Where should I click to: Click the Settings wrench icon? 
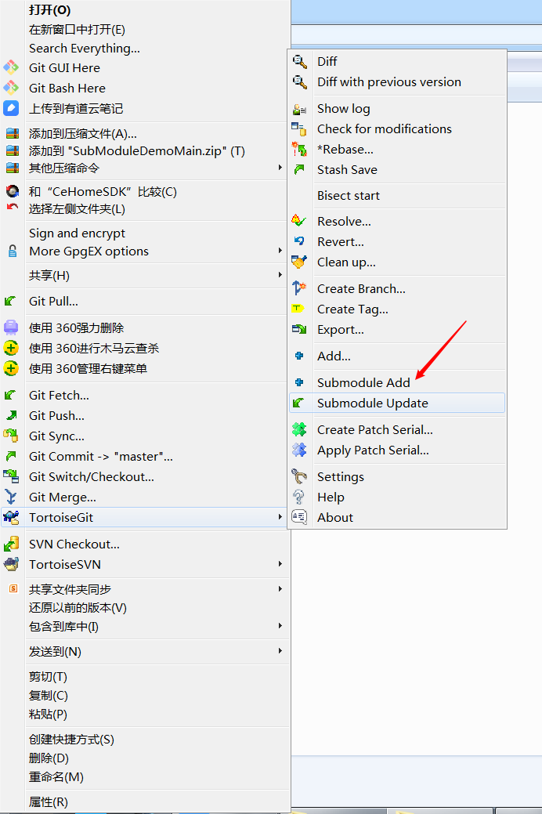point(299,476)
